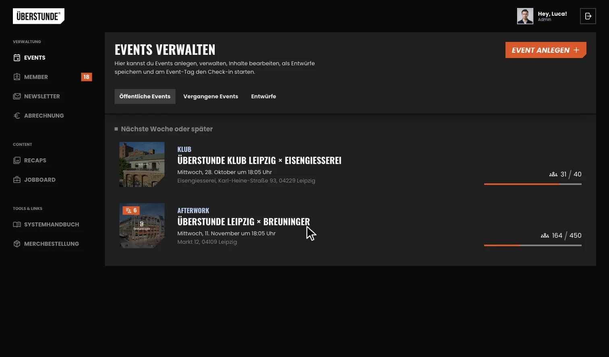Open Überstunde Leipzig × Breuninger event
The height and width of the screenshot is (357, 609).
point(244,222)
